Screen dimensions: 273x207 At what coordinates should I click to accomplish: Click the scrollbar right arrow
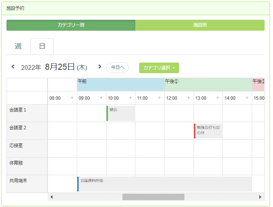click(x=260, y=197)
